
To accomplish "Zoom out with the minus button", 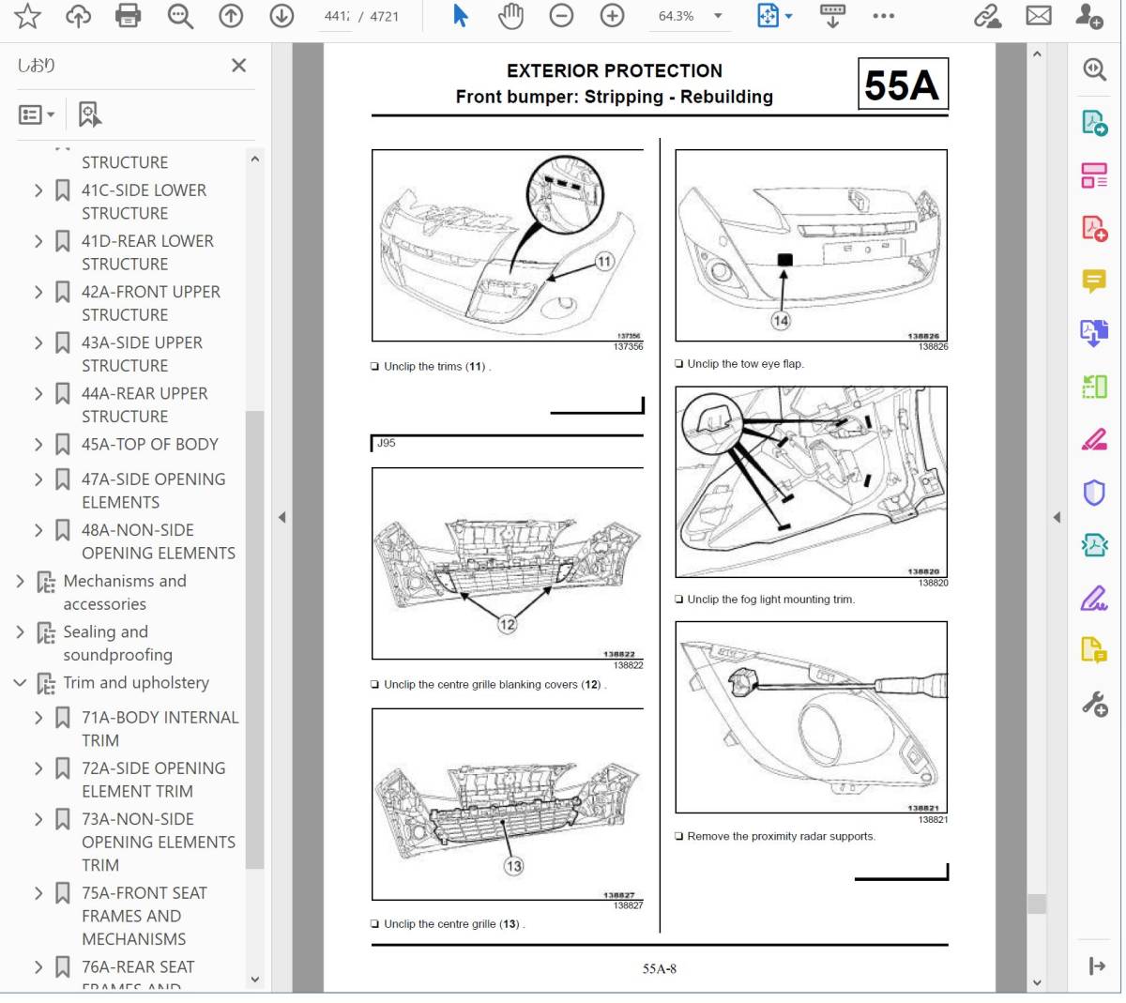I will 561,16.
